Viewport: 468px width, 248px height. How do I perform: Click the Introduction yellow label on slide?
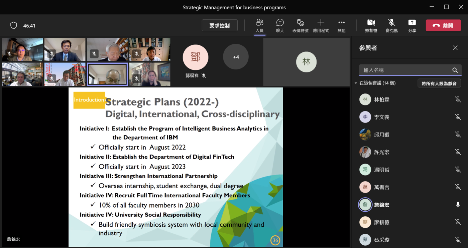coord(89,100)
